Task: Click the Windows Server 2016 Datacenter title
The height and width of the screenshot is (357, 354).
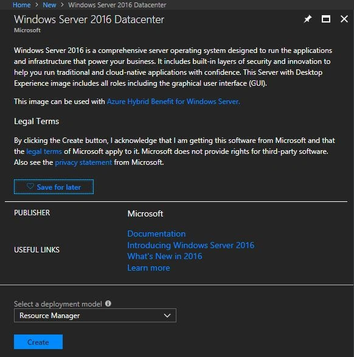Action: point(89,19)
